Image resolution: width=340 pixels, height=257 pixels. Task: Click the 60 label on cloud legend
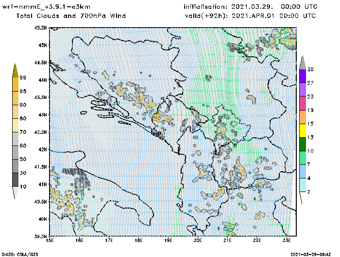click(x=23, y=145)
